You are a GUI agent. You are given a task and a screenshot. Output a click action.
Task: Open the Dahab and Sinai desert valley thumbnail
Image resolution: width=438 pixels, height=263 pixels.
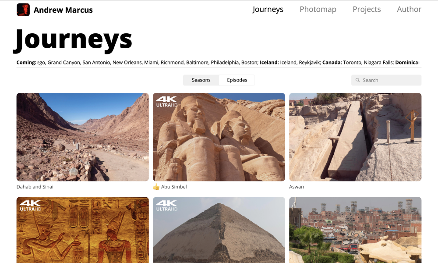click(x=83, y=137)
